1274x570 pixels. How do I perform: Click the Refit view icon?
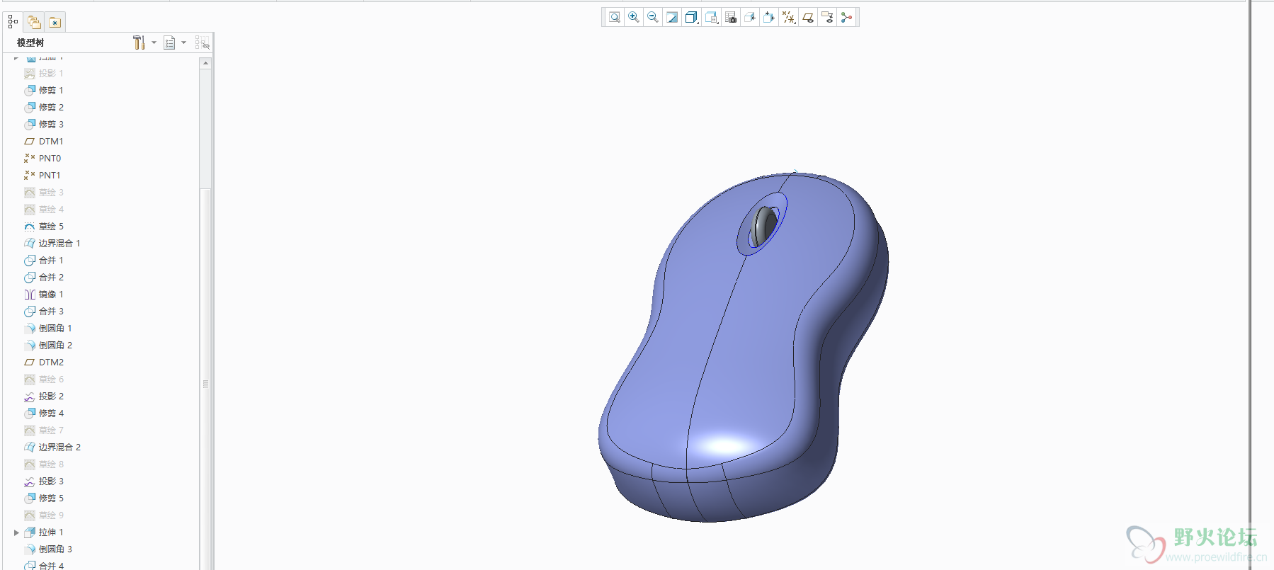click(x=614, y=18)
